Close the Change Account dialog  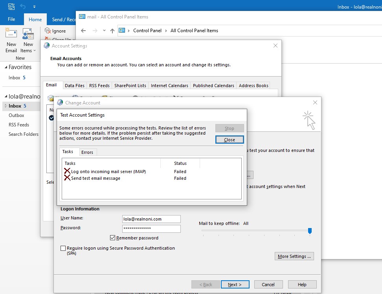(x=315, y=102)
